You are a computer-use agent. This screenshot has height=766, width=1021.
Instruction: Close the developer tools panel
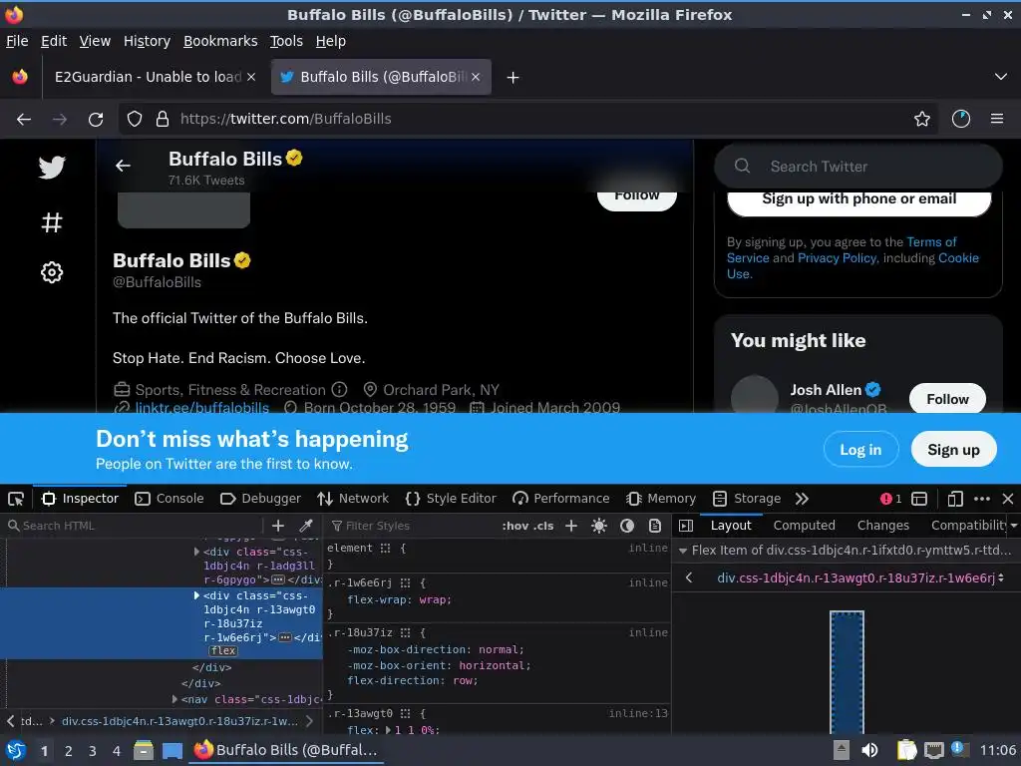(1008, 499)
